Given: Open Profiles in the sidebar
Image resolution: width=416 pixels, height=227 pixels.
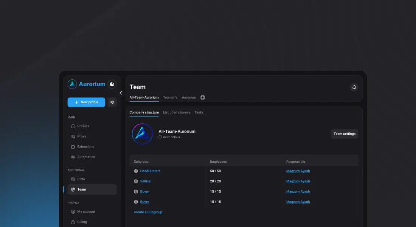Looking at the screenshot, I should pos(83,126).
